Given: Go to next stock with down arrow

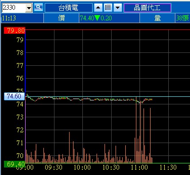Looking at the screenshot, I should coord(118,8).
